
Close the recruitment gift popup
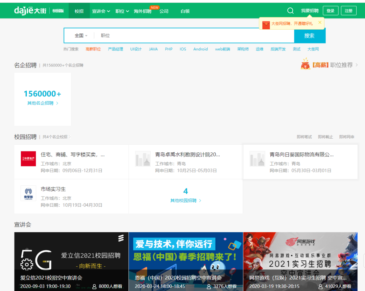click(x=320, y=22)
